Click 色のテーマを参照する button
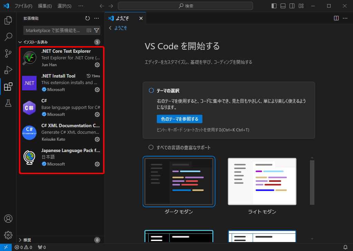 (x=180, y=119)
